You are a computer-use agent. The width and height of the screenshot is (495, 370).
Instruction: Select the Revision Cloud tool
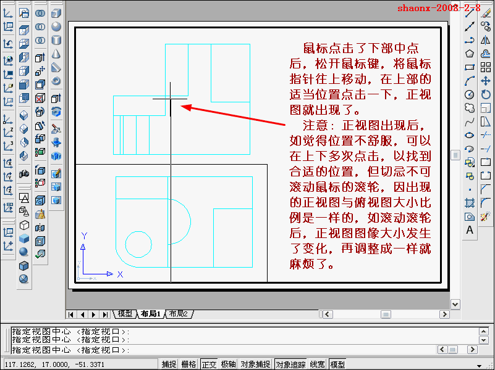[x=470, y=108]
